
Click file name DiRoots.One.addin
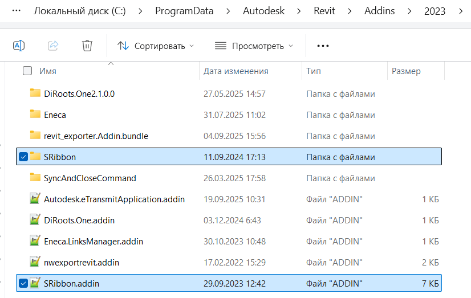79,221
